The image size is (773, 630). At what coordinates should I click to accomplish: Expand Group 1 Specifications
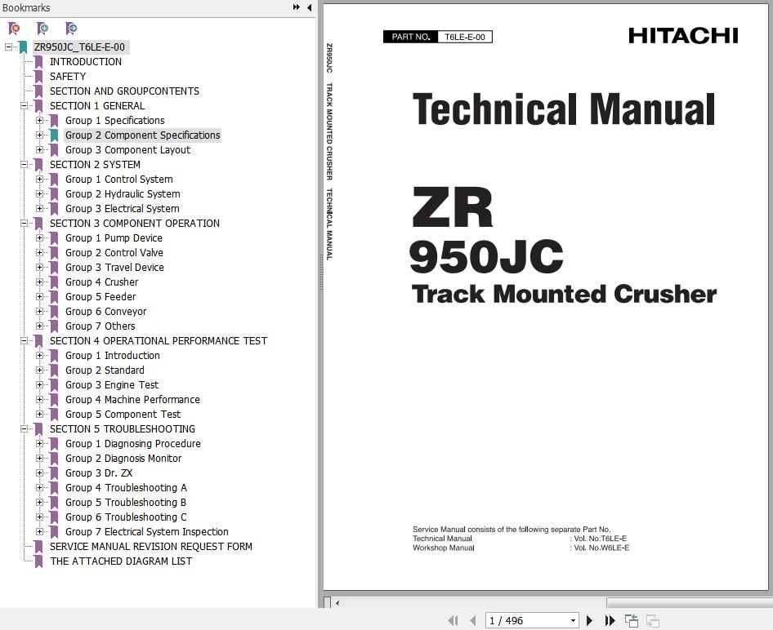pyautogui.click(x=39, y=121)
